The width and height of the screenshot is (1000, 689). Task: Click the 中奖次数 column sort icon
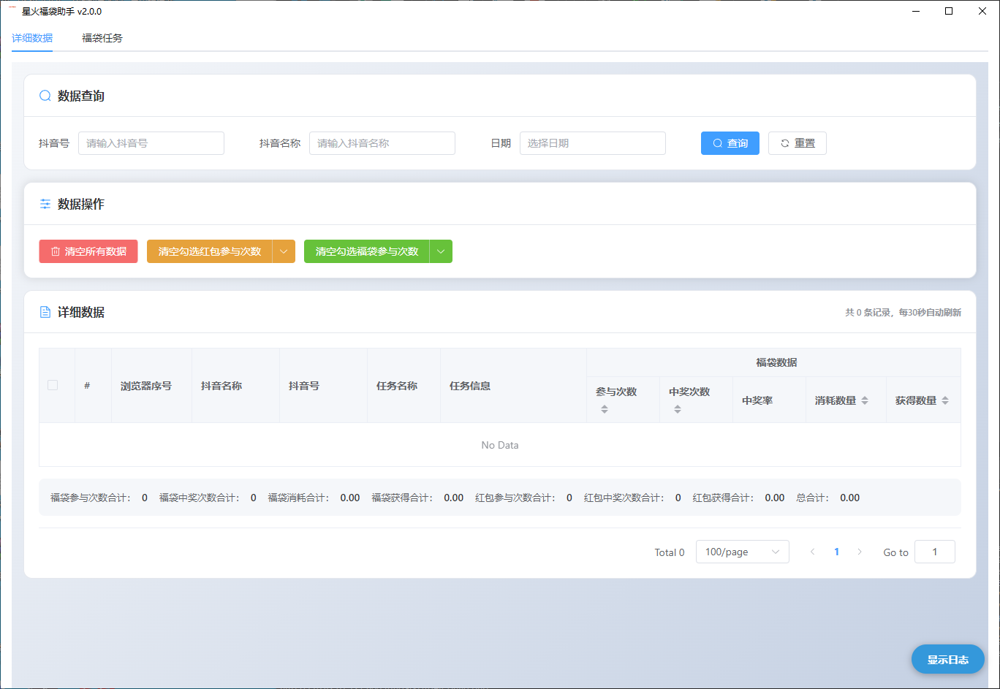point(678,409)
